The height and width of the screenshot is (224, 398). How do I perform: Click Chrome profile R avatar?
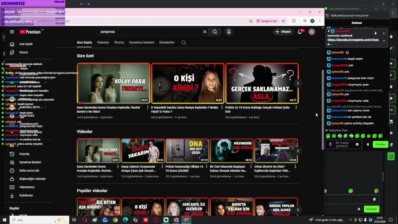click(x=312, y=21)
